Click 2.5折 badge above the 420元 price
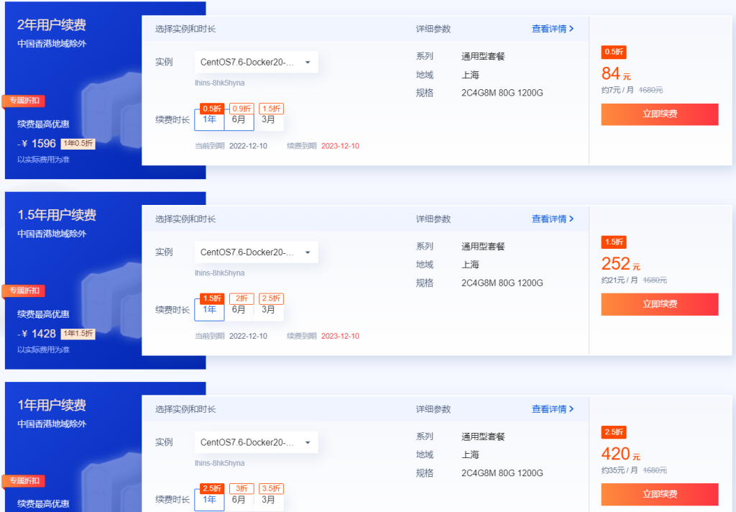736x512 pixels. (614, 432)
